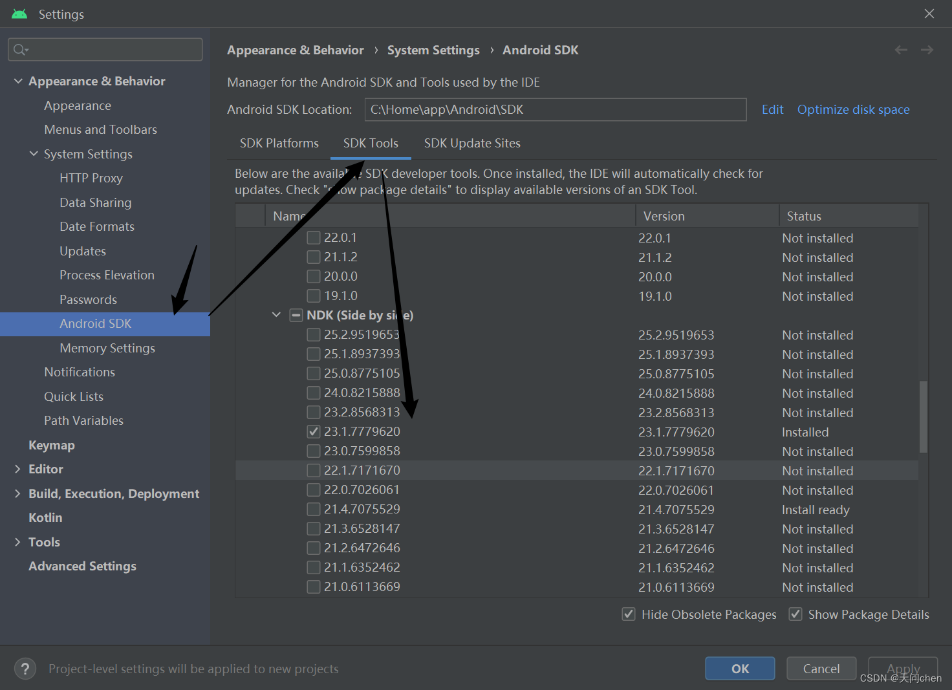Click Optimize disk space link
Viewport: 952px width, 690px height.
click(853, 109)
